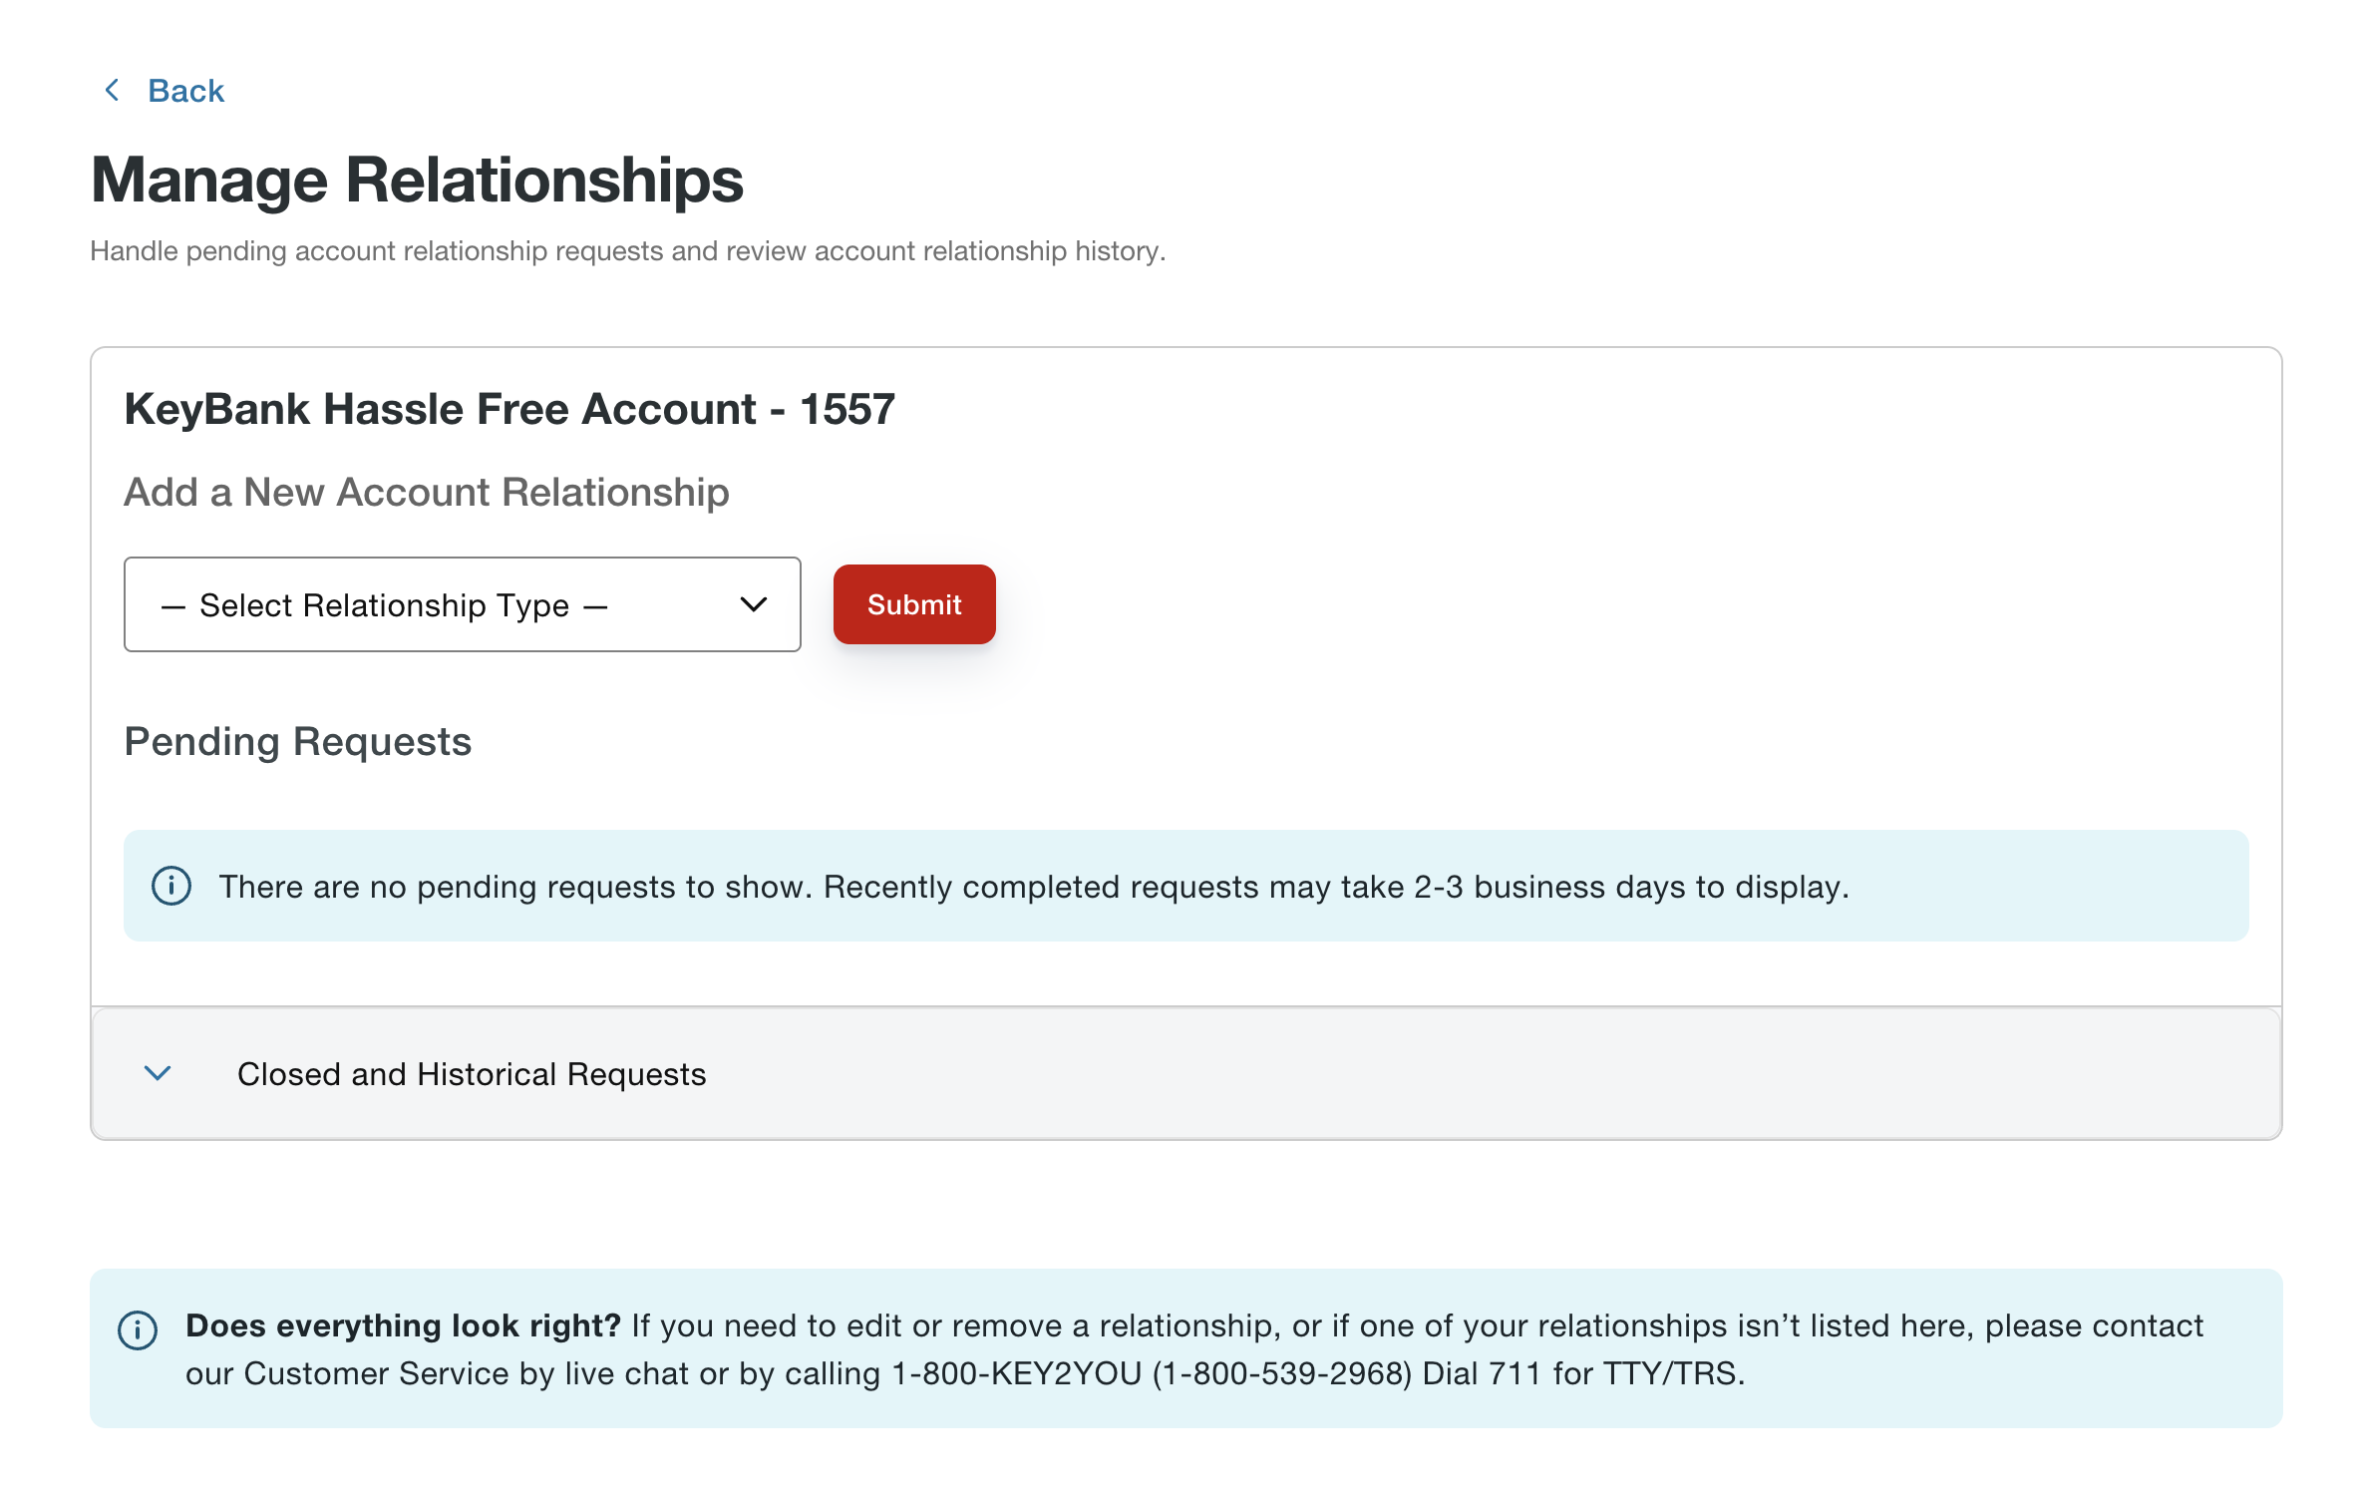This screenshot has height=1508, width=2363.
Task: Click the info icon in pending requests notice
Action: (171, 886)
